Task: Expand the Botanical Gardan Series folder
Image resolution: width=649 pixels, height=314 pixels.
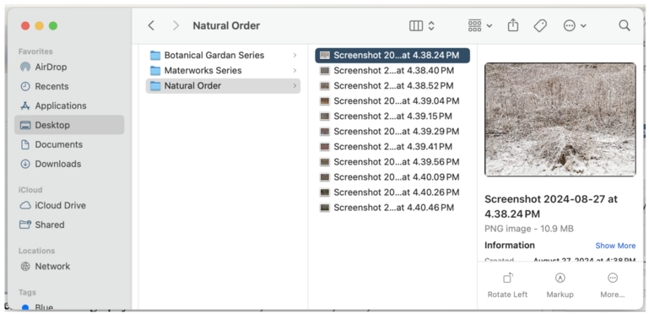Action: click(295, 55)
